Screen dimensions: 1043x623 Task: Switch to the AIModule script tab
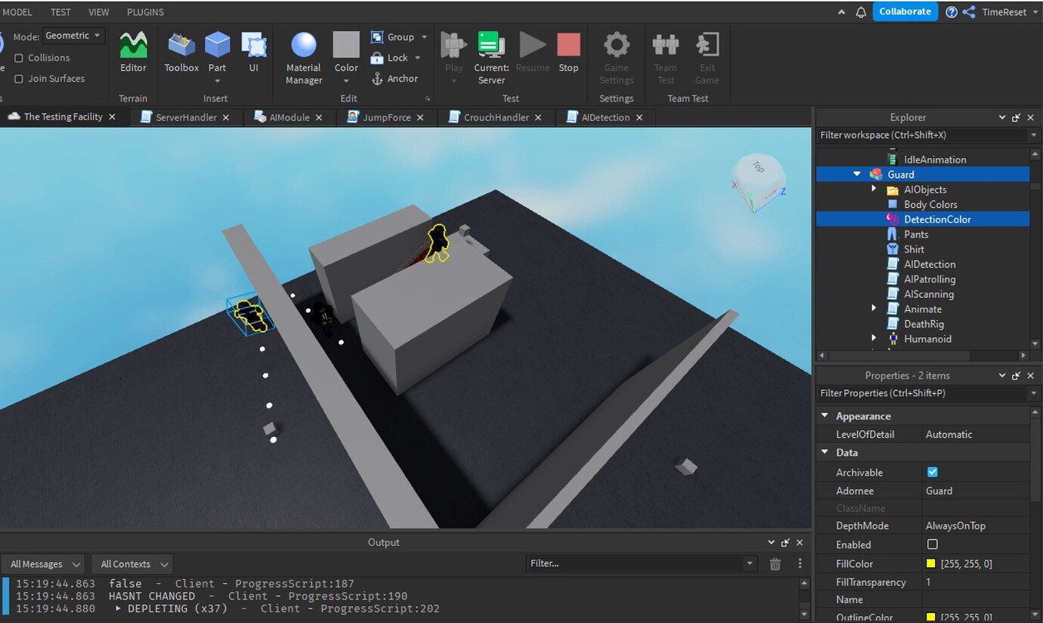pyautogui.click(x=288, y=117)
